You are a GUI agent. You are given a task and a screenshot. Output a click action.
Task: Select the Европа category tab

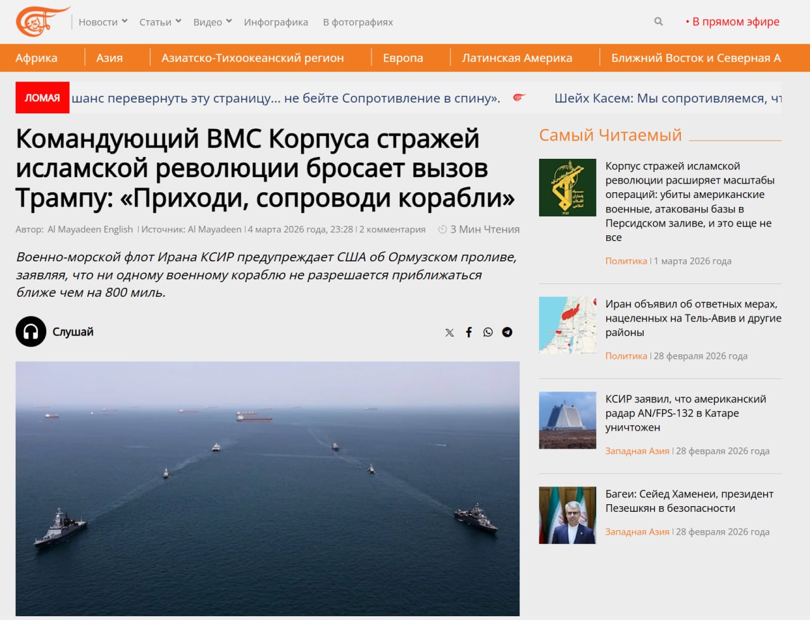[x=402, y=58]
